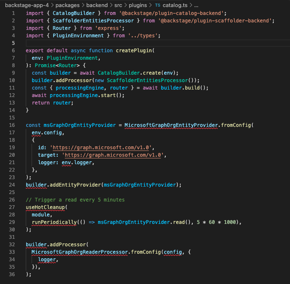This screenshot has width=290, height=284.
Task: Click 'src' breadcrumb segment
Action: coord(118,5)
